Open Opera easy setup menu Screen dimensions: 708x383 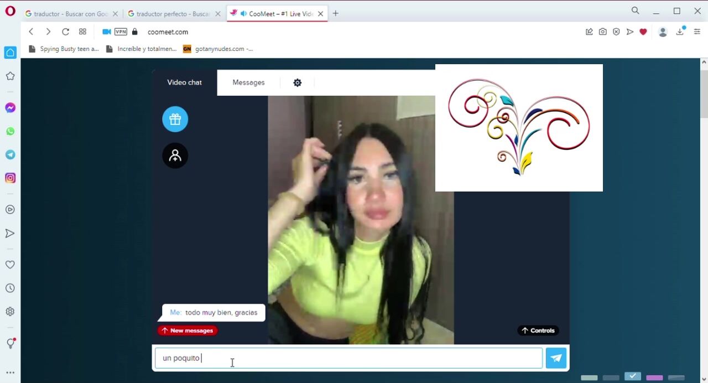[x=697, y=32]
